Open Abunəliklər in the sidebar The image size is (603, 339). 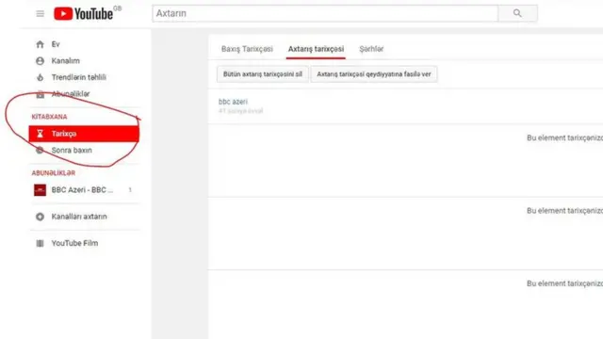[x=71, y=94]
